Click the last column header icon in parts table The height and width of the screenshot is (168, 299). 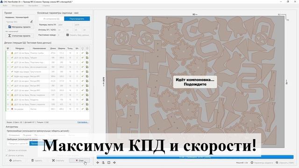pos(87,49)
